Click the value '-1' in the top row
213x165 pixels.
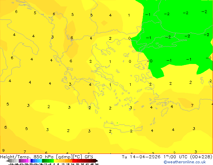click(x=148, y=14)
